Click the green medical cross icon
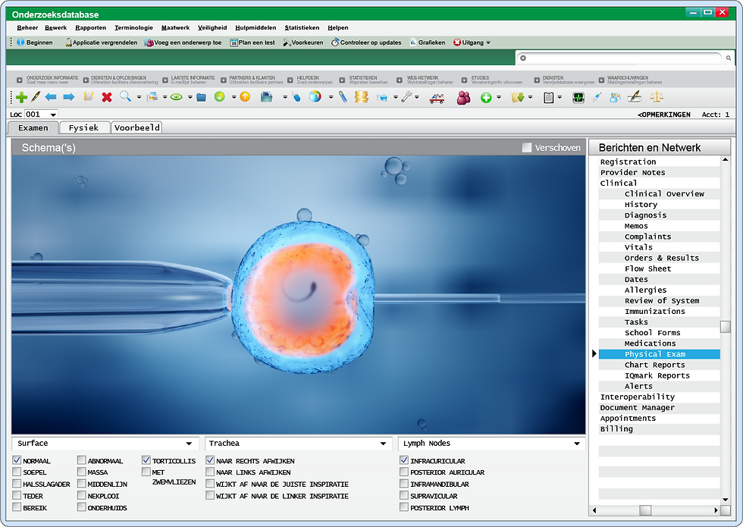This screenshot has height=527, width=743. 486,98
